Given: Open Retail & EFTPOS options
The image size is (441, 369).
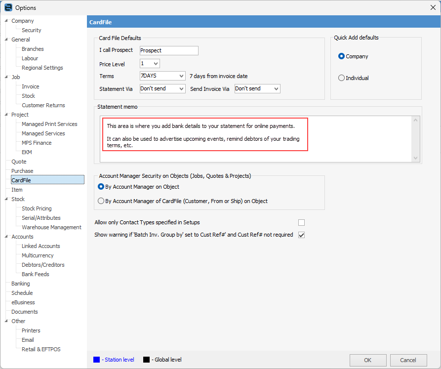Looking at the screenshot, I should pos(41,349).
